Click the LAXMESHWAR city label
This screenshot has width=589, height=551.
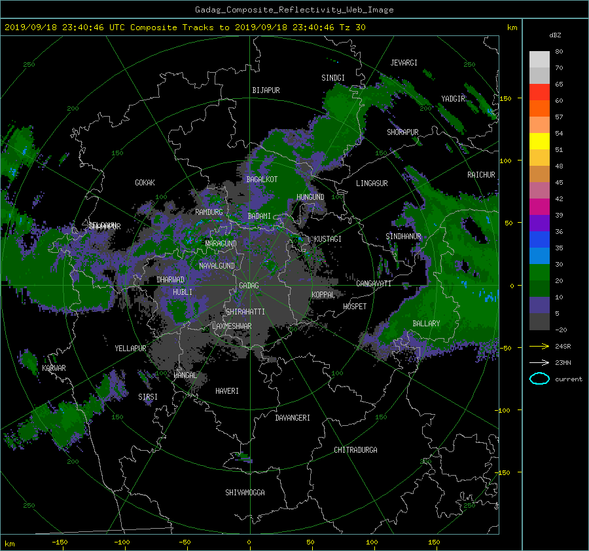pos(232,326)
